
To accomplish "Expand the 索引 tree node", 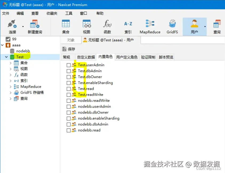I will click(10, 81).
